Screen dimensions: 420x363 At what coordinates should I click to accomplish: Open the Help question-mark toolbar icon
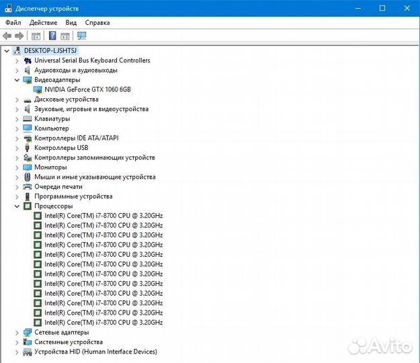coord(52,36)
